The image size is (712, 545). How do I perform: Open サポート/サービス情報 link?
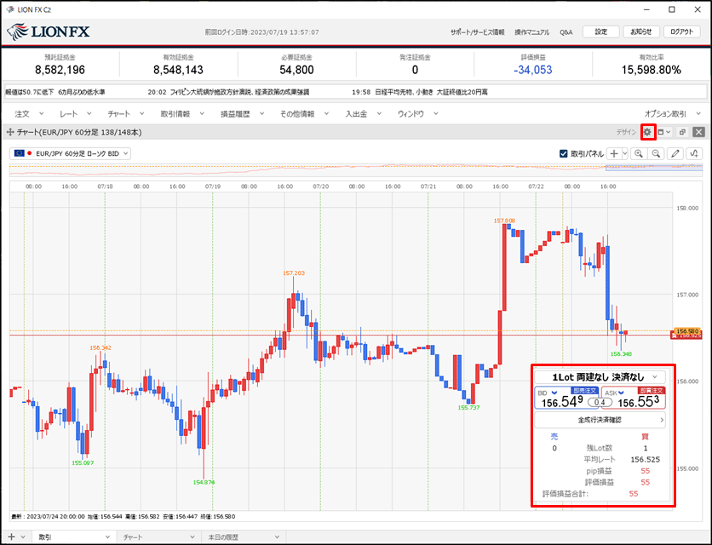(477, 32)
